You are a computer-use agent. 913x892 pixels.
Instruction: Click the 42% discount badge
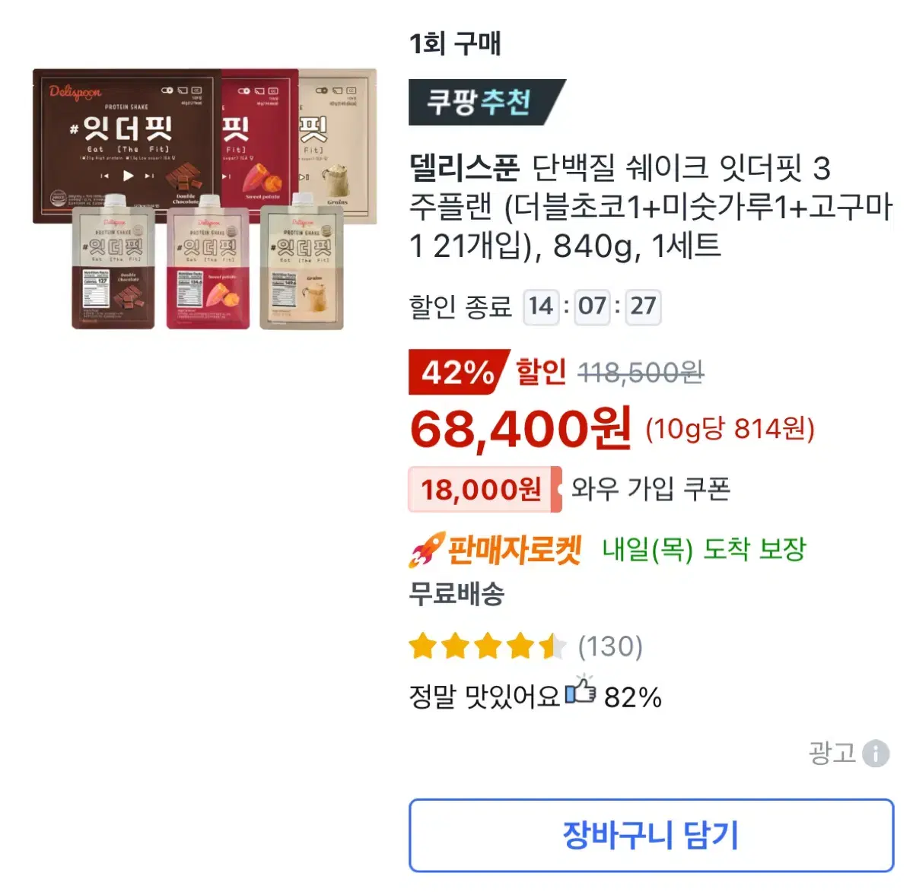click(x=458, y=372)
